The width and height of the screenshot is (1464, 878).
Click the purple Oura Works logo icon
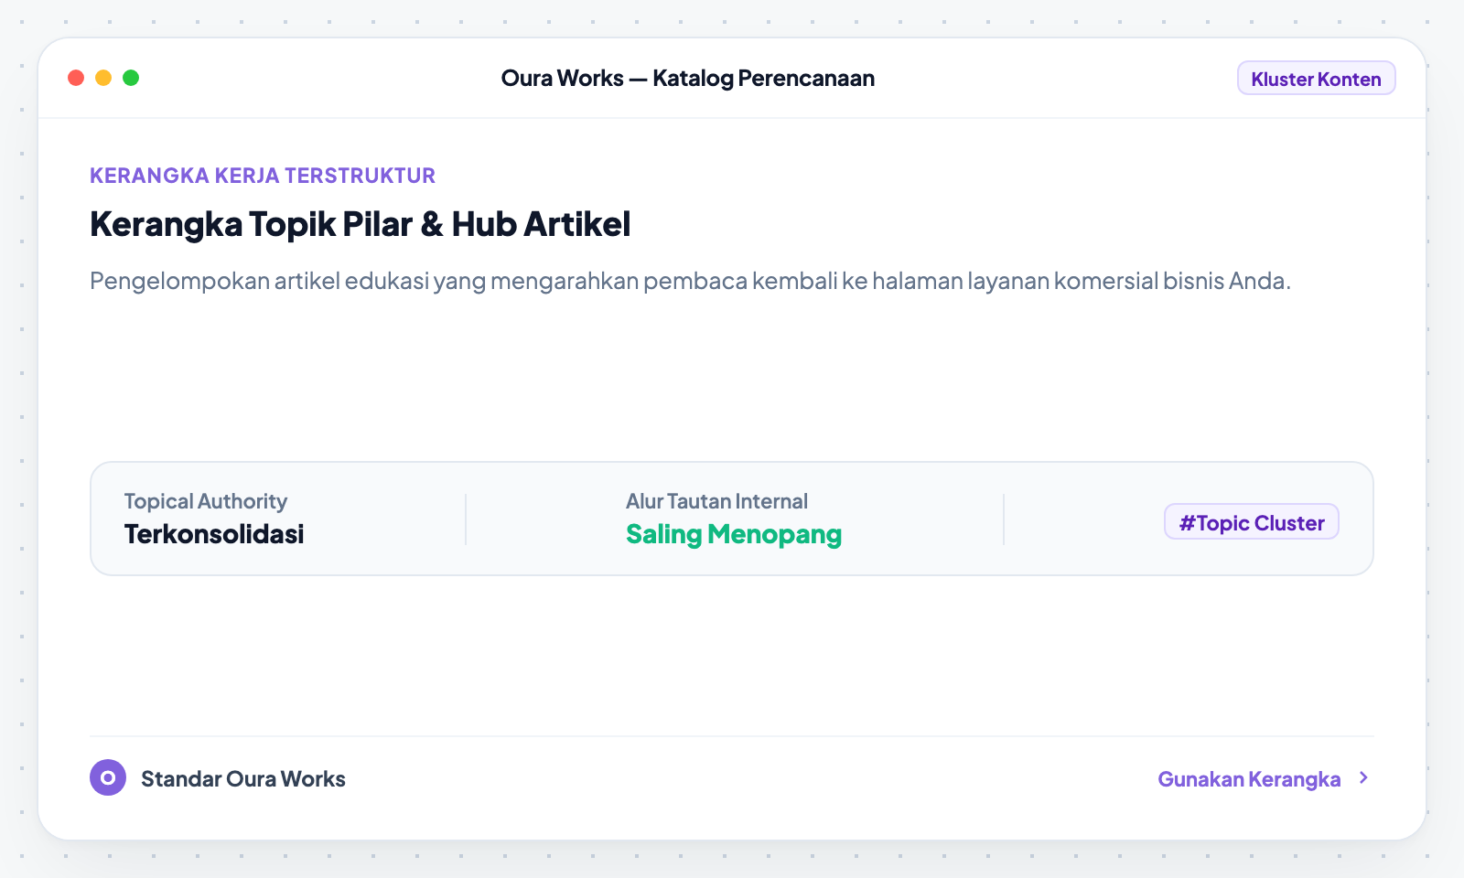click(x=108, y=777)
